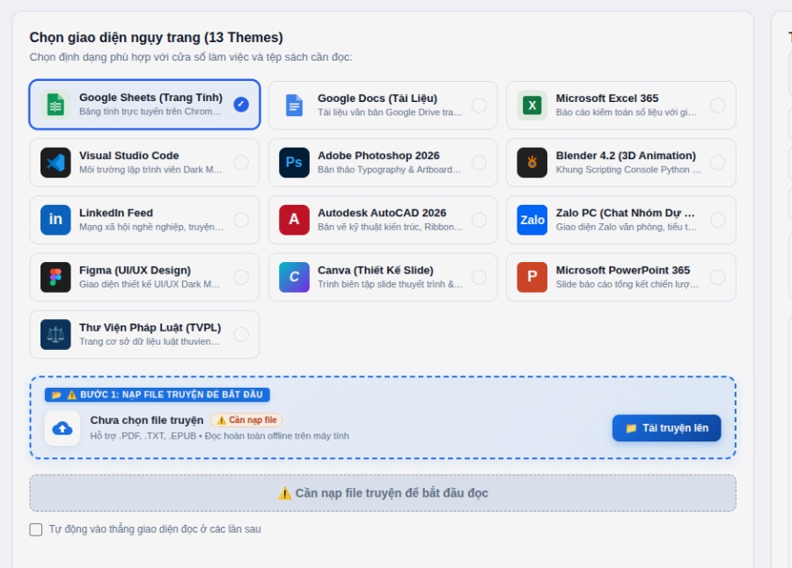
Task: Click the Figma icon
Action: pyautogui.click(x=55, y=277)
